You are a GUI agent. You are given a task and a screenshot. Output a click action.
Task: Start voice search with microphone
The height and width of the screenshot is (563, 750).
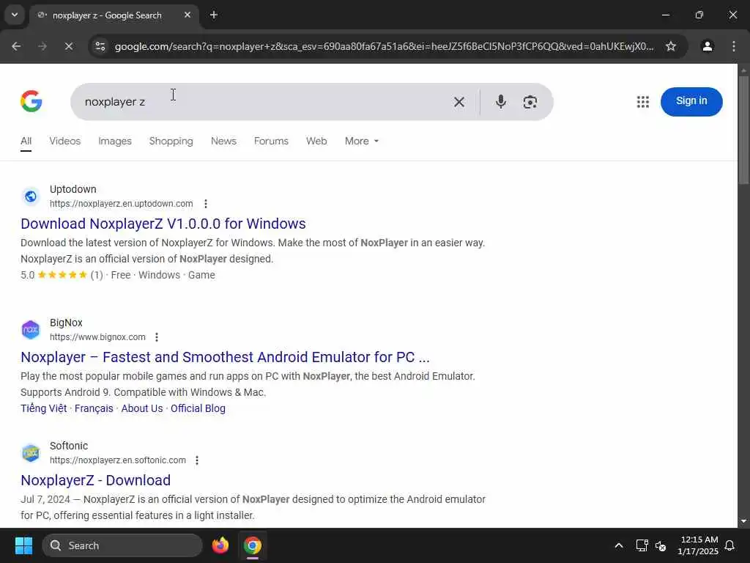tap(500, 101)
